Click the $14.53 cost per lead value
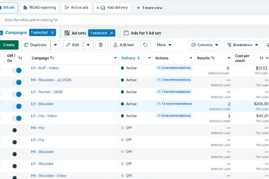The image size is (269, 179). click(x=262, y=68)
